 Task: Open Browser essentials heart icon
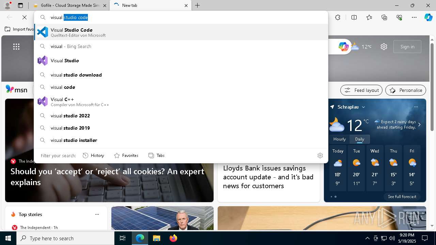[x=399, y=17]
